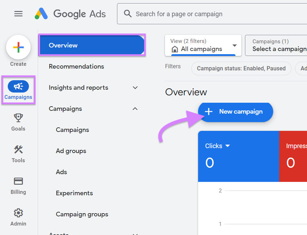Click the Filters label
The height and width of the screenshot is (235, 307).
[x=173, y=66]
